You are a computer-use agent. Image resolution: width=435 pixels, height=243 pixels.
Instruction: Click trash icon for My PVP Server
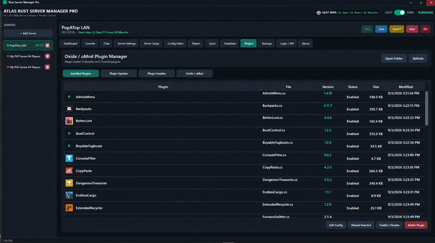tap(47, 56)
